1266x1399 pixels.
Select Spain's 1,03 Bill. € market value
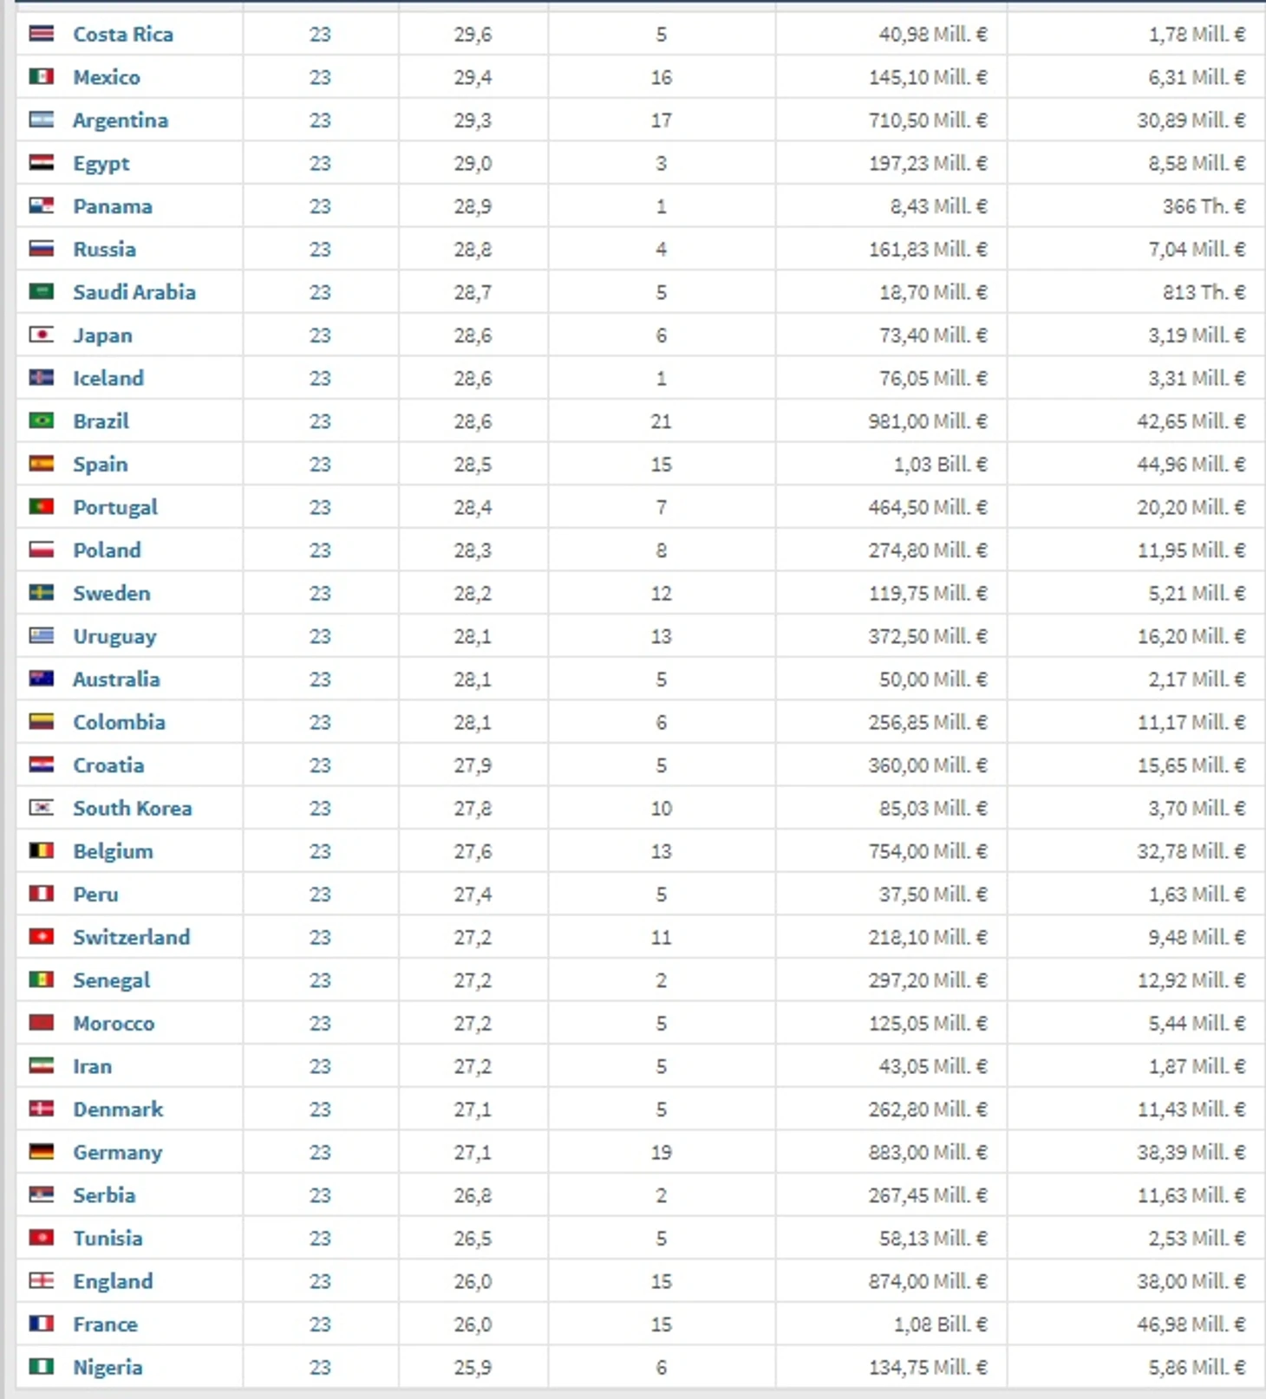(940, 465)
